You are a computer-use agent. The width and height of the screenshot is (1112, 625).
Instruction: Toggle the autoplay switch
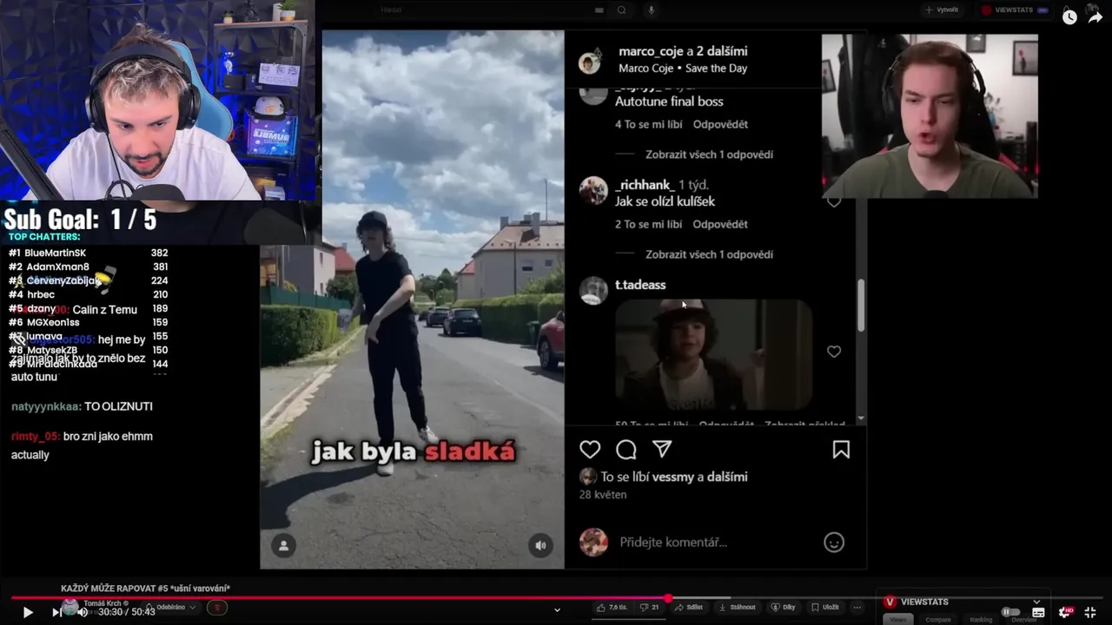[x=1010, y=612]
